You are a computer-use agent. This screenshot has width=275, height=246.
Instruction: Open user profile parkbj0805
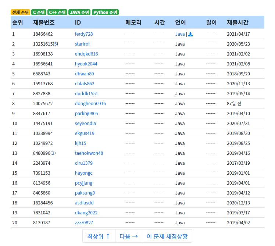coord(86,114)
